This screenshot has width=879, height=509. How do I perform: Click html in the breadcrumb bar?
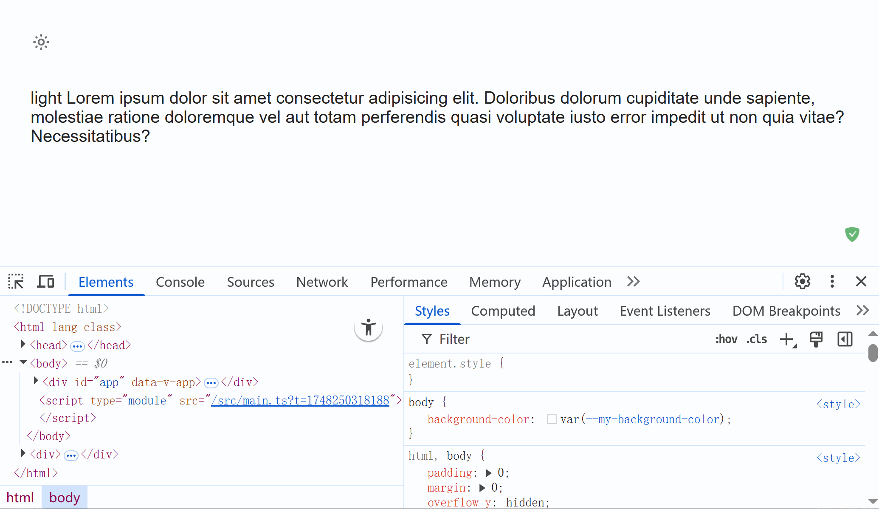[x=20, y=497]
